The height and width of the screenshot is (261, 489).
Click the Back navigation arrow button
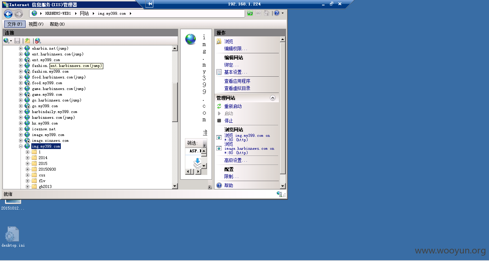pos(8,14)
